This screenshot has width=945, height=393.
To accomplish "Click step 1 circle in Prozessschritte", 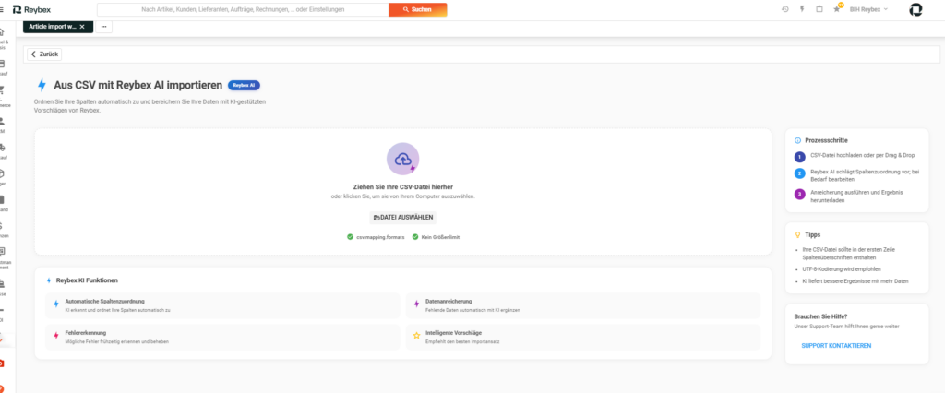I will click(800, 157).
